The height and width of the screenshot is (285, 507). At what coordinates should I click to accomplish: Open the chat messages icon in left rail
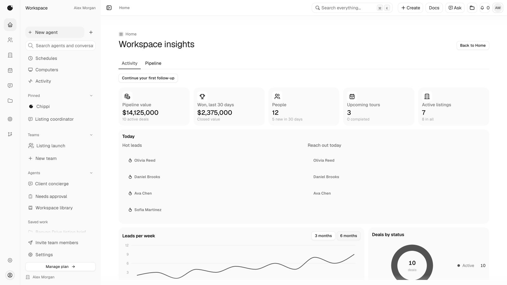click(10, 85)
